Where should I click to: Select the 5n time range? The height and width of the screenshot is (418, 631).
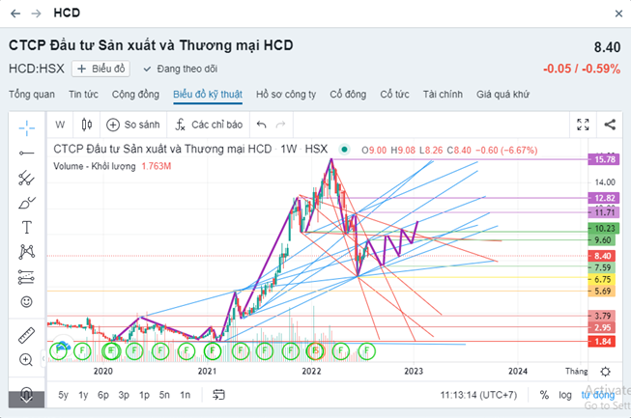(x=164, y=395)
